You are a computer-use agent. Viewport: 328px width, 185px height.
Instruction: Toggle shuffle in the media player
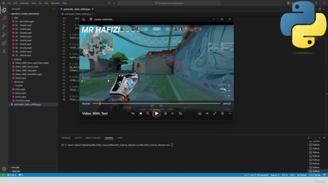click(133, 114)
